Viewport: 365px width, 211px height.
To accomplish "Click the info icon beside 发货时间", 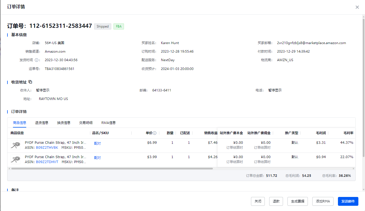I will pos(36,60).
